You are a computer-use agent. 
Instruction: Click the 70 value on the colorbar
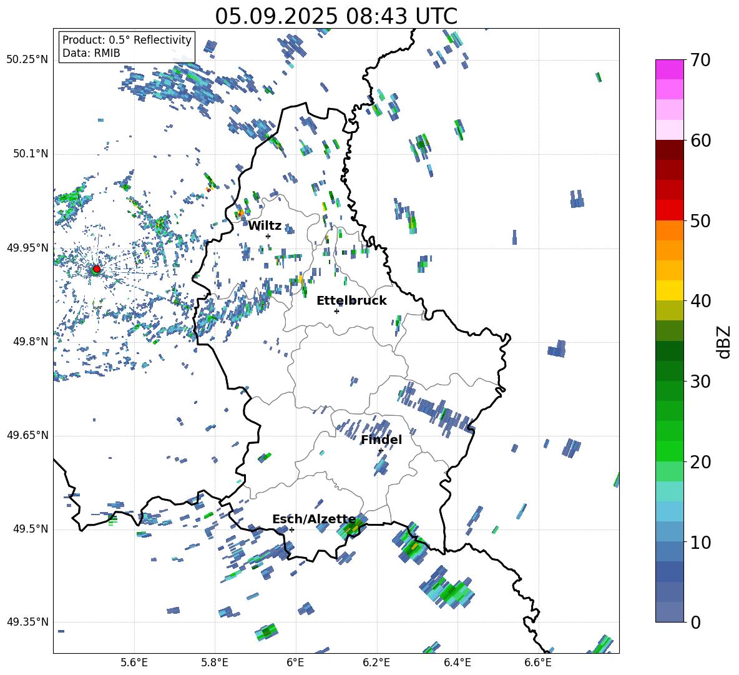[700, 61]
